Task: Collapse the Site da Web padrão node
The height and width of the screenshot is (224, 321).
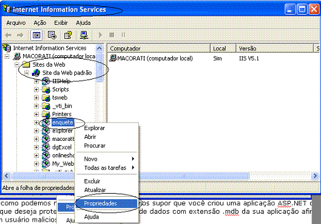Action: tap(27, 73)
